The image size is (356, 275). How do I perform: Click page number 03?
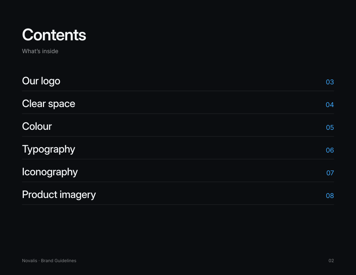tap(330, 82)
